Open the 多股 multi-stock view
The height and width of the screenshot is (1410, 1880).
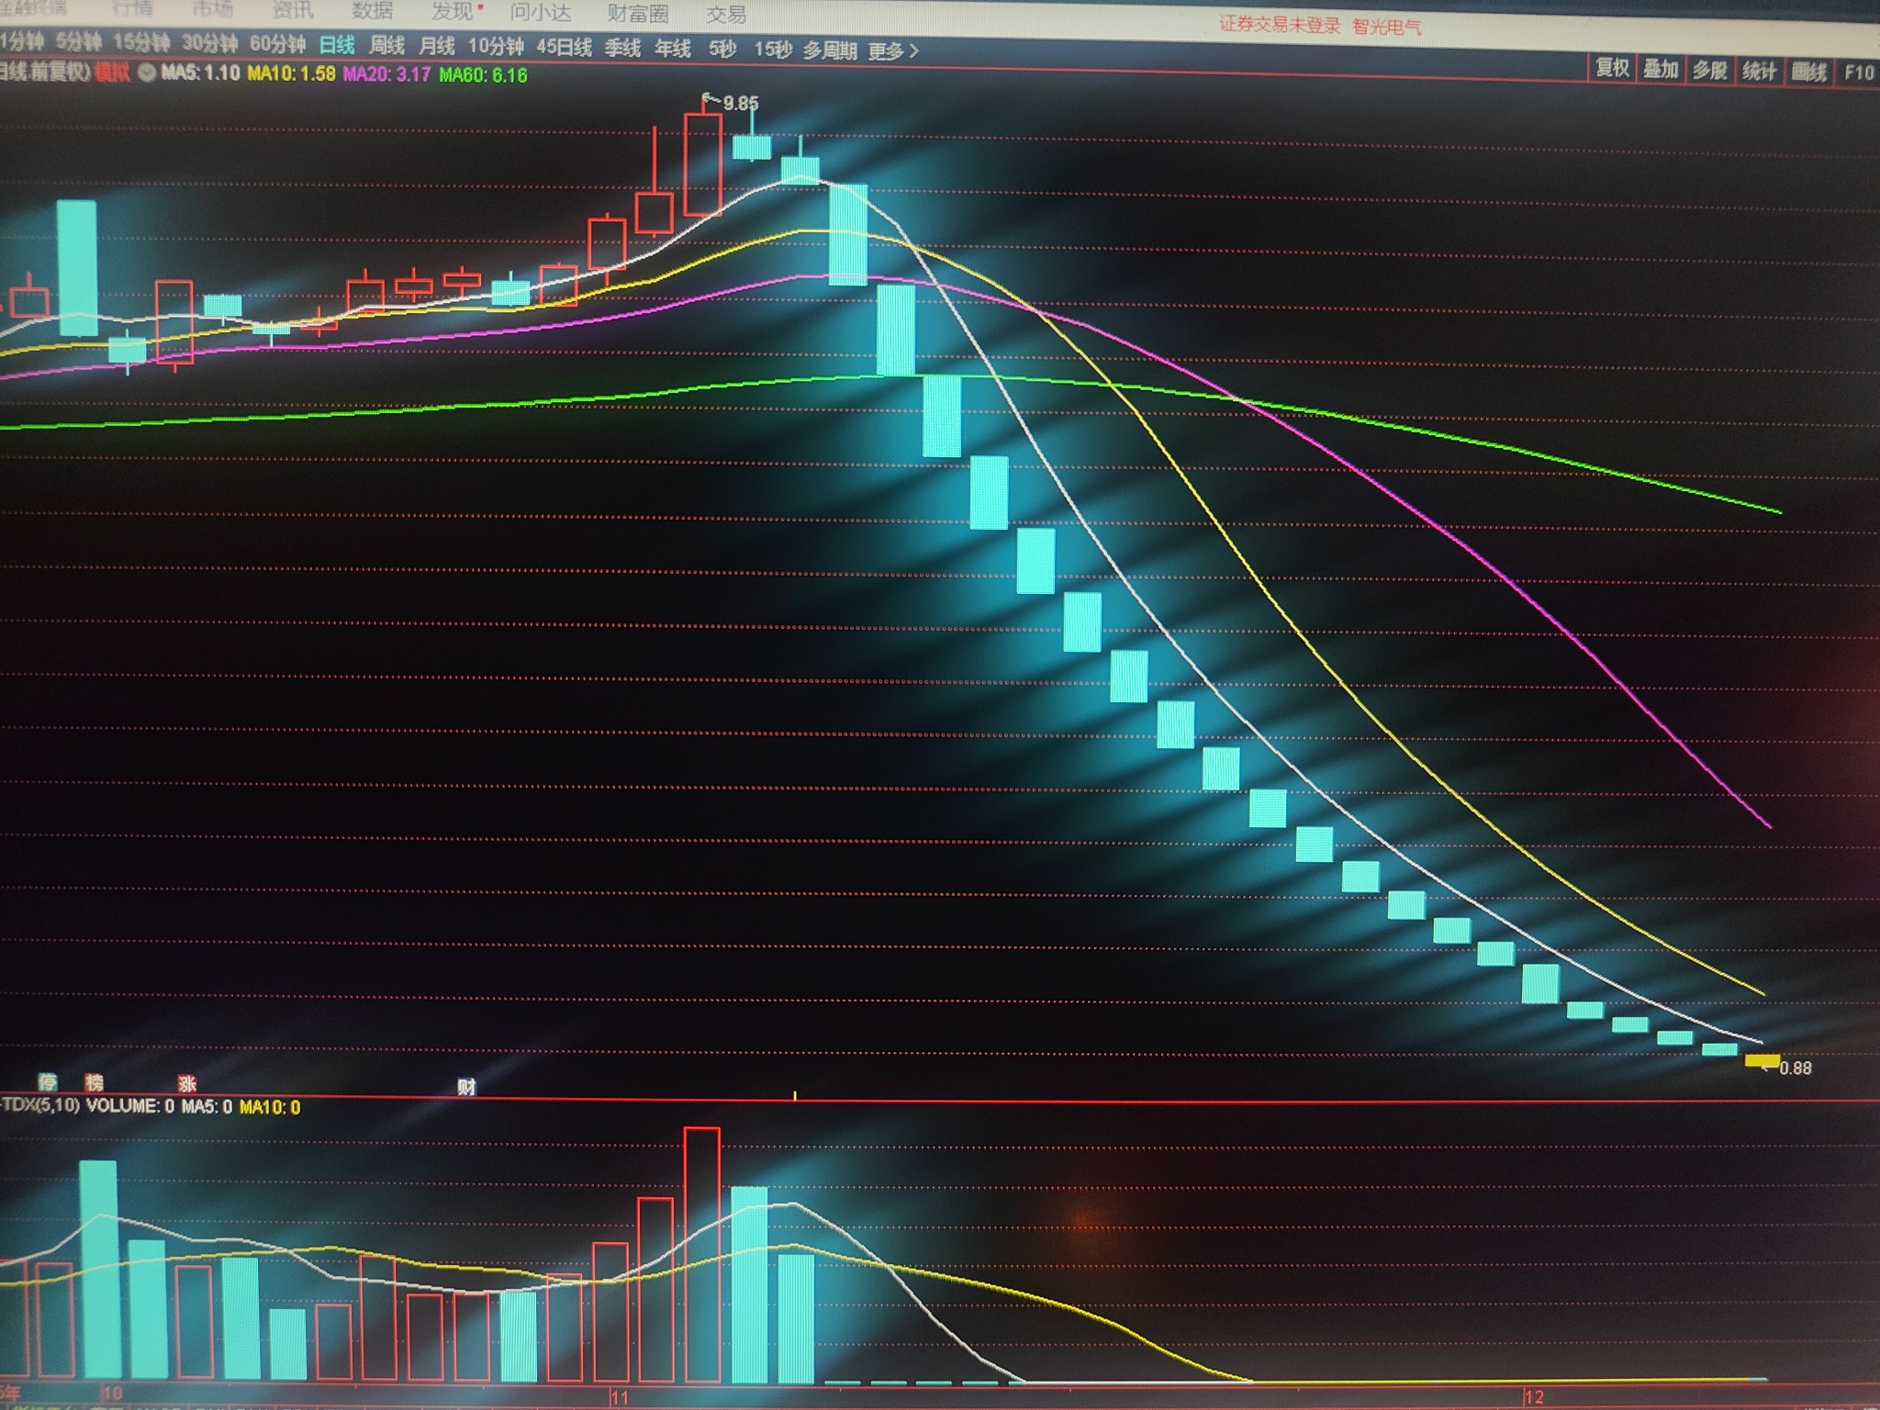click(1709, 70)
